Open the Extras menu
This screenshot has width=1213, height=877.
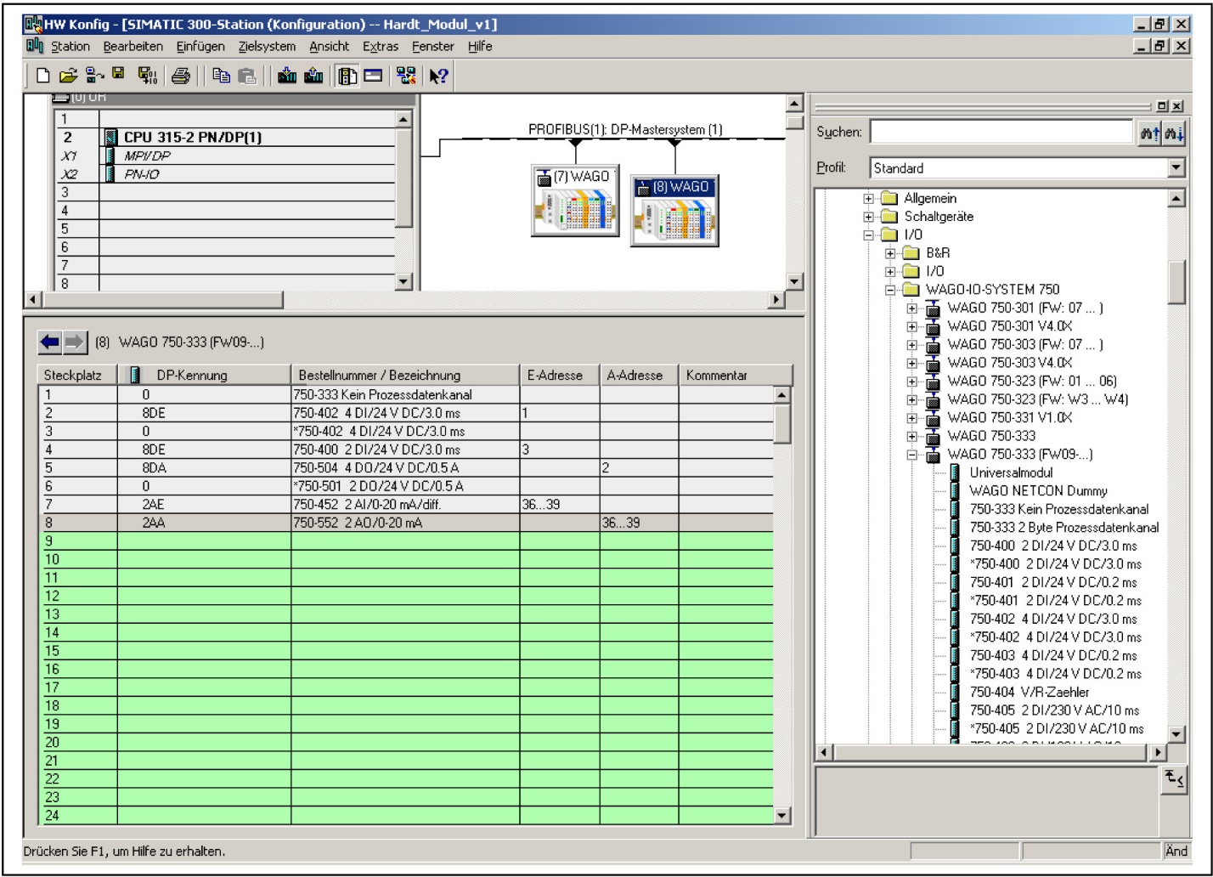(x=381, y=47)
